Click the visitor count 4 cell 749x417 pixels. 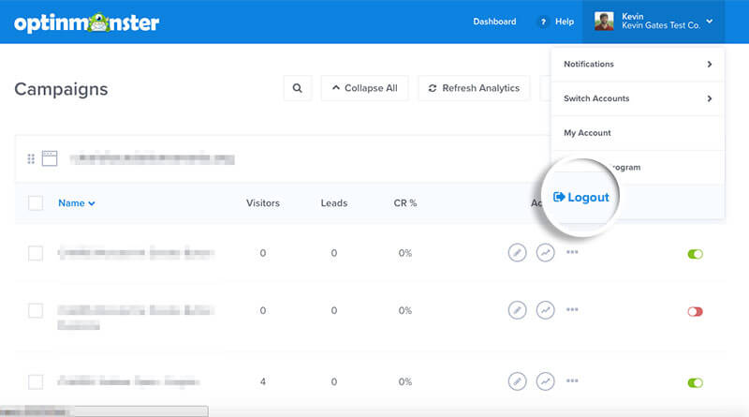click(263, 382)
